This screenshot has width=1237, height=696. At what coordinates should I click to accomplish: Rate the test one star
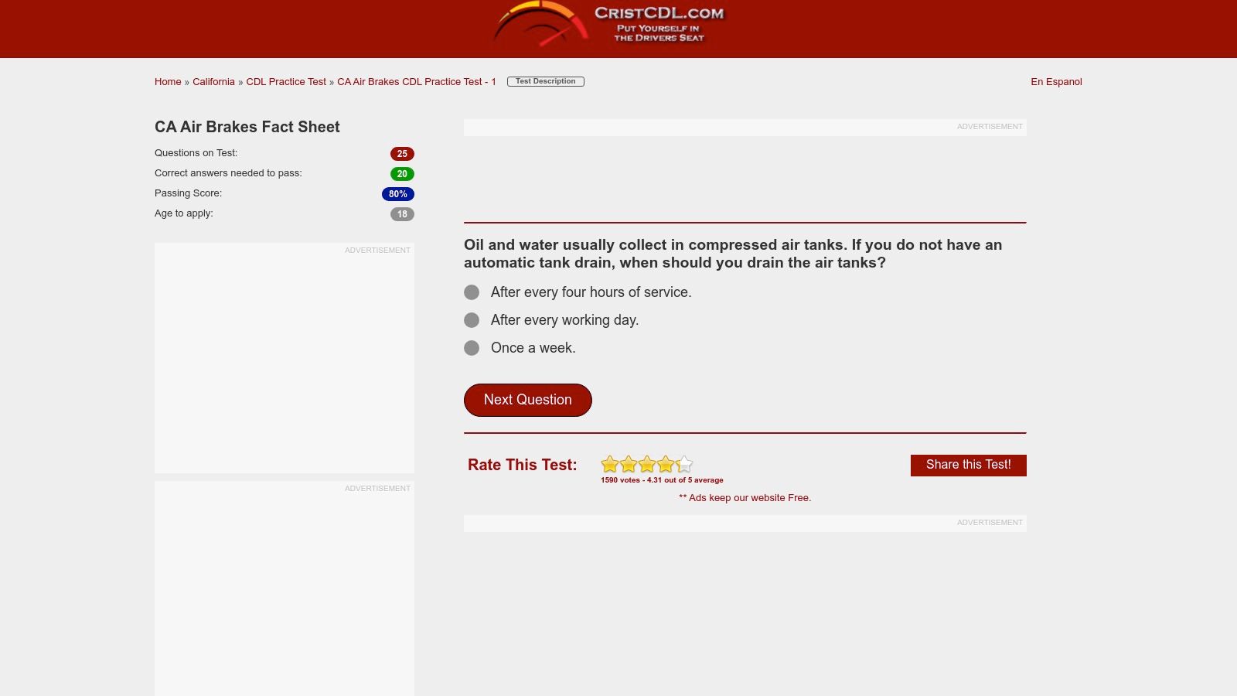tap(610, 464)
